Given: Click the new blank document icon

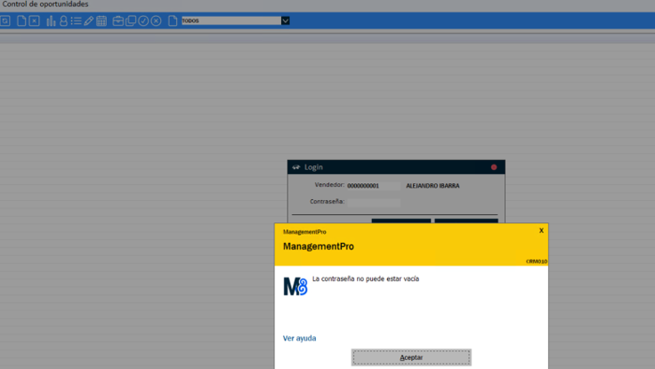Looking at the screenshot, I should 21,20.
